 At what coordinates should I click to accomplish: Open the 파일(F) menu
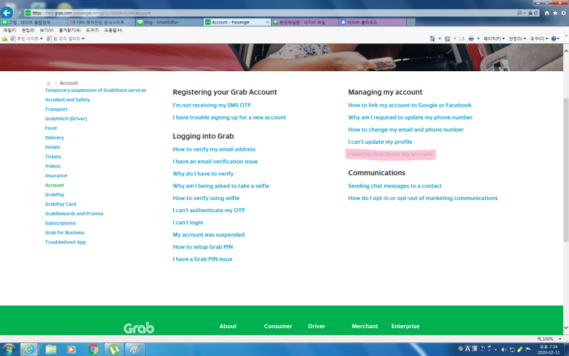(x=9, y=30)
